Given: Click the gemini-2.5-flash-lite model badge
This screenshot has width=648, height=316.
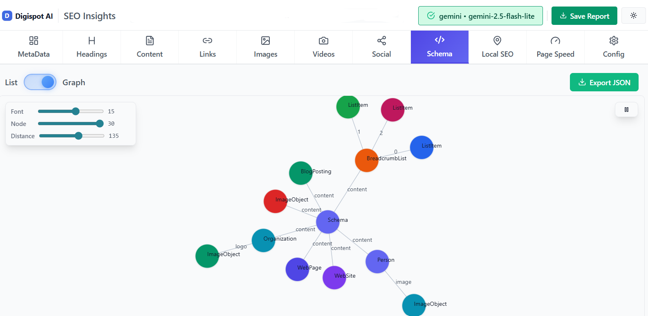Looking at the screenshot, I should pos(480,16).
